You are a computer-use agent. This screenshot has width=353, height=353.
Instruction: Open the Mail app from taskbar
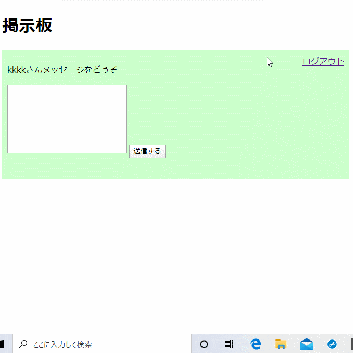point(307,344)
